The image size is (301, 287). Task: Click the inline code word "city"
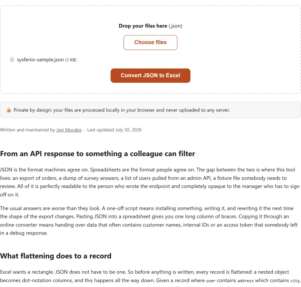pyautogui.click(x=295, y=281)
